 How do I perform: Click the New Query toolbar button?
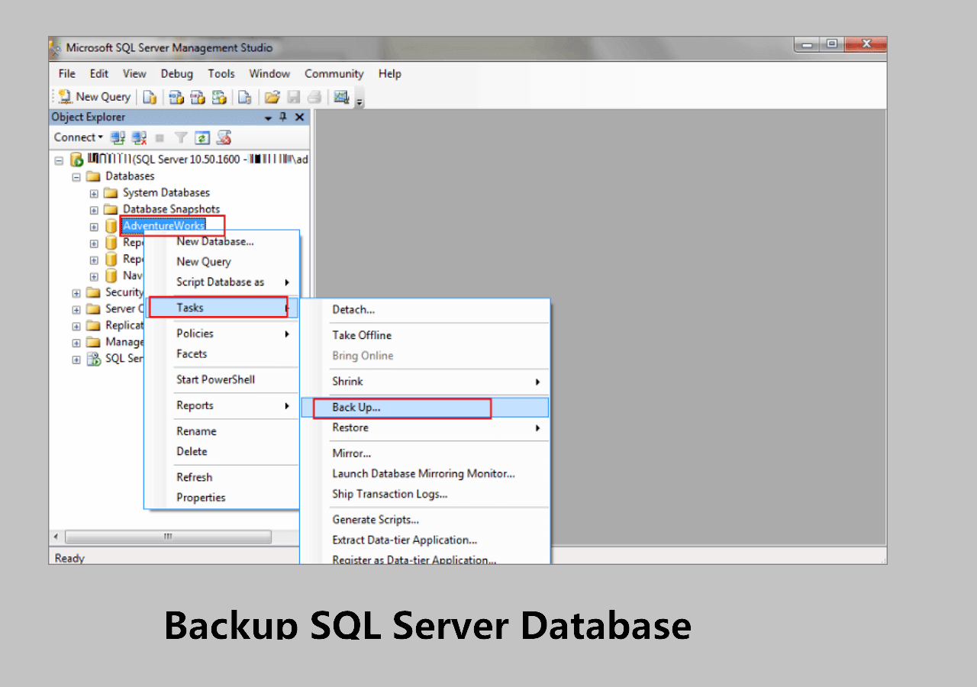click(x=95, y=97)
